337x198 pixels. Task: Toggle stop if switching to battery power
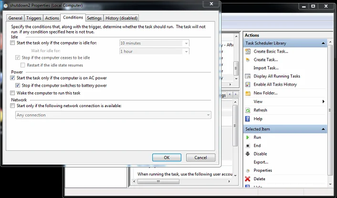point(18,85)
